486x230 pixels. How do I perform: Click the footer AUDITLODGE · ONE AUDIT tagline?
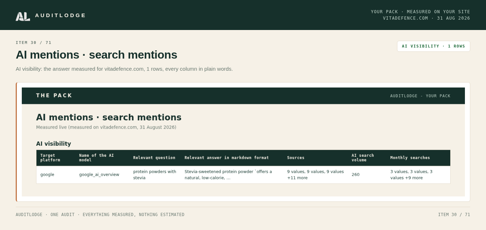point(100,215)
